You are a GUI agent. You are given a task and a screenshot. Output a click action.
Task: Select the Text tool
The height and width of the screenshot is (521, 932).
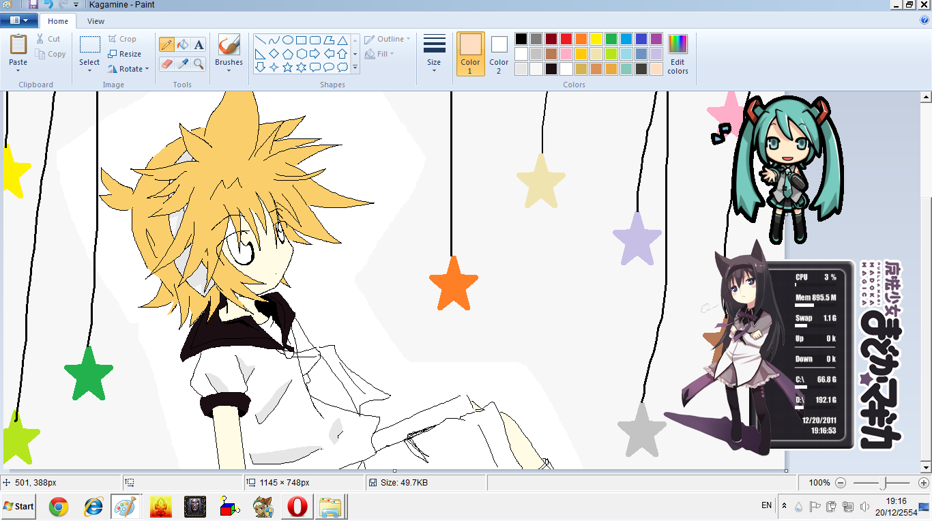[x=199, y=45]
